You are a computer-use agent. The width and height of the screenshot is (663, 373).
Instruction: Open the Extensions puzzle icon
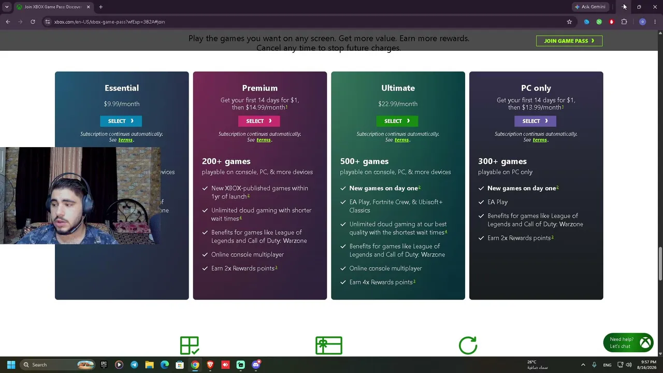point(624,22)
